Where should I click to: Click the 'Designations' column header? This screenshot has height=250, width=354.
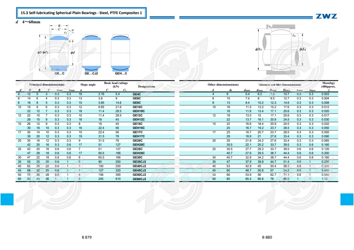tap(147, 86)
